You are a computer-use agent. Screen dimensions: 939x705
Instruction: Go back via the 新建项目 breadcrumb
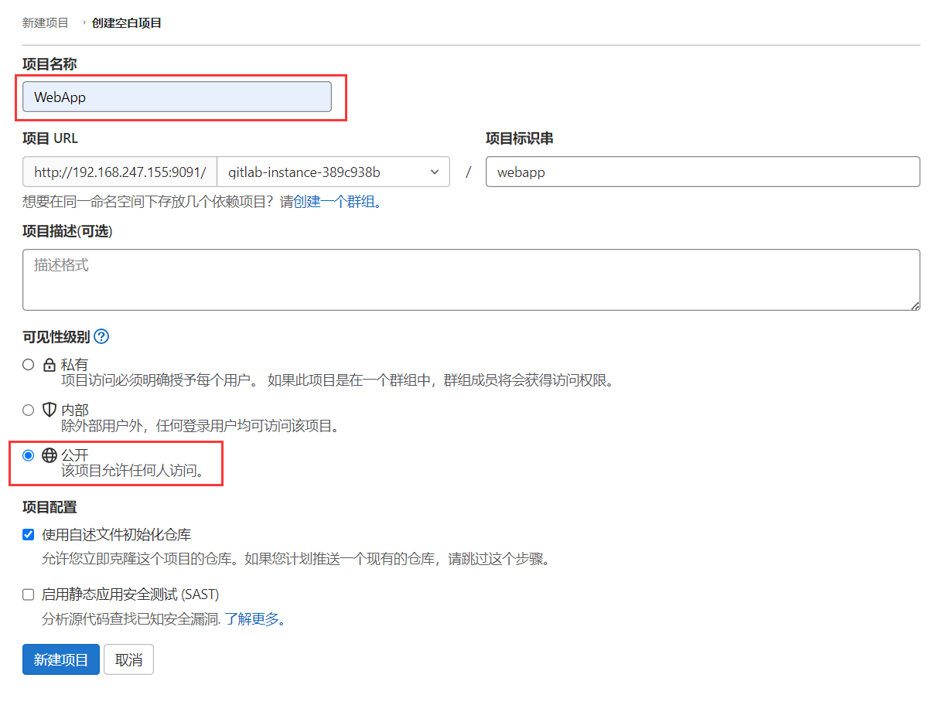click(45, 22)
